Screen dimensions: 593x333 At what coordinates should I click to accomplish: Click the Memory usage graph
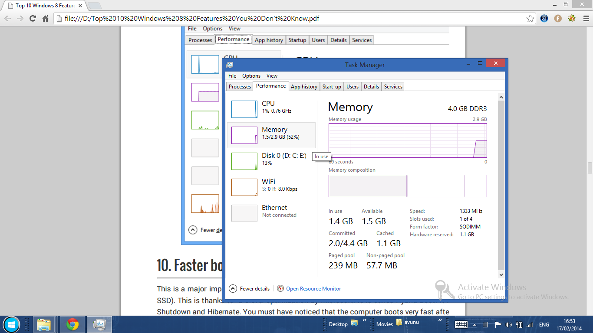click(408, 140)
